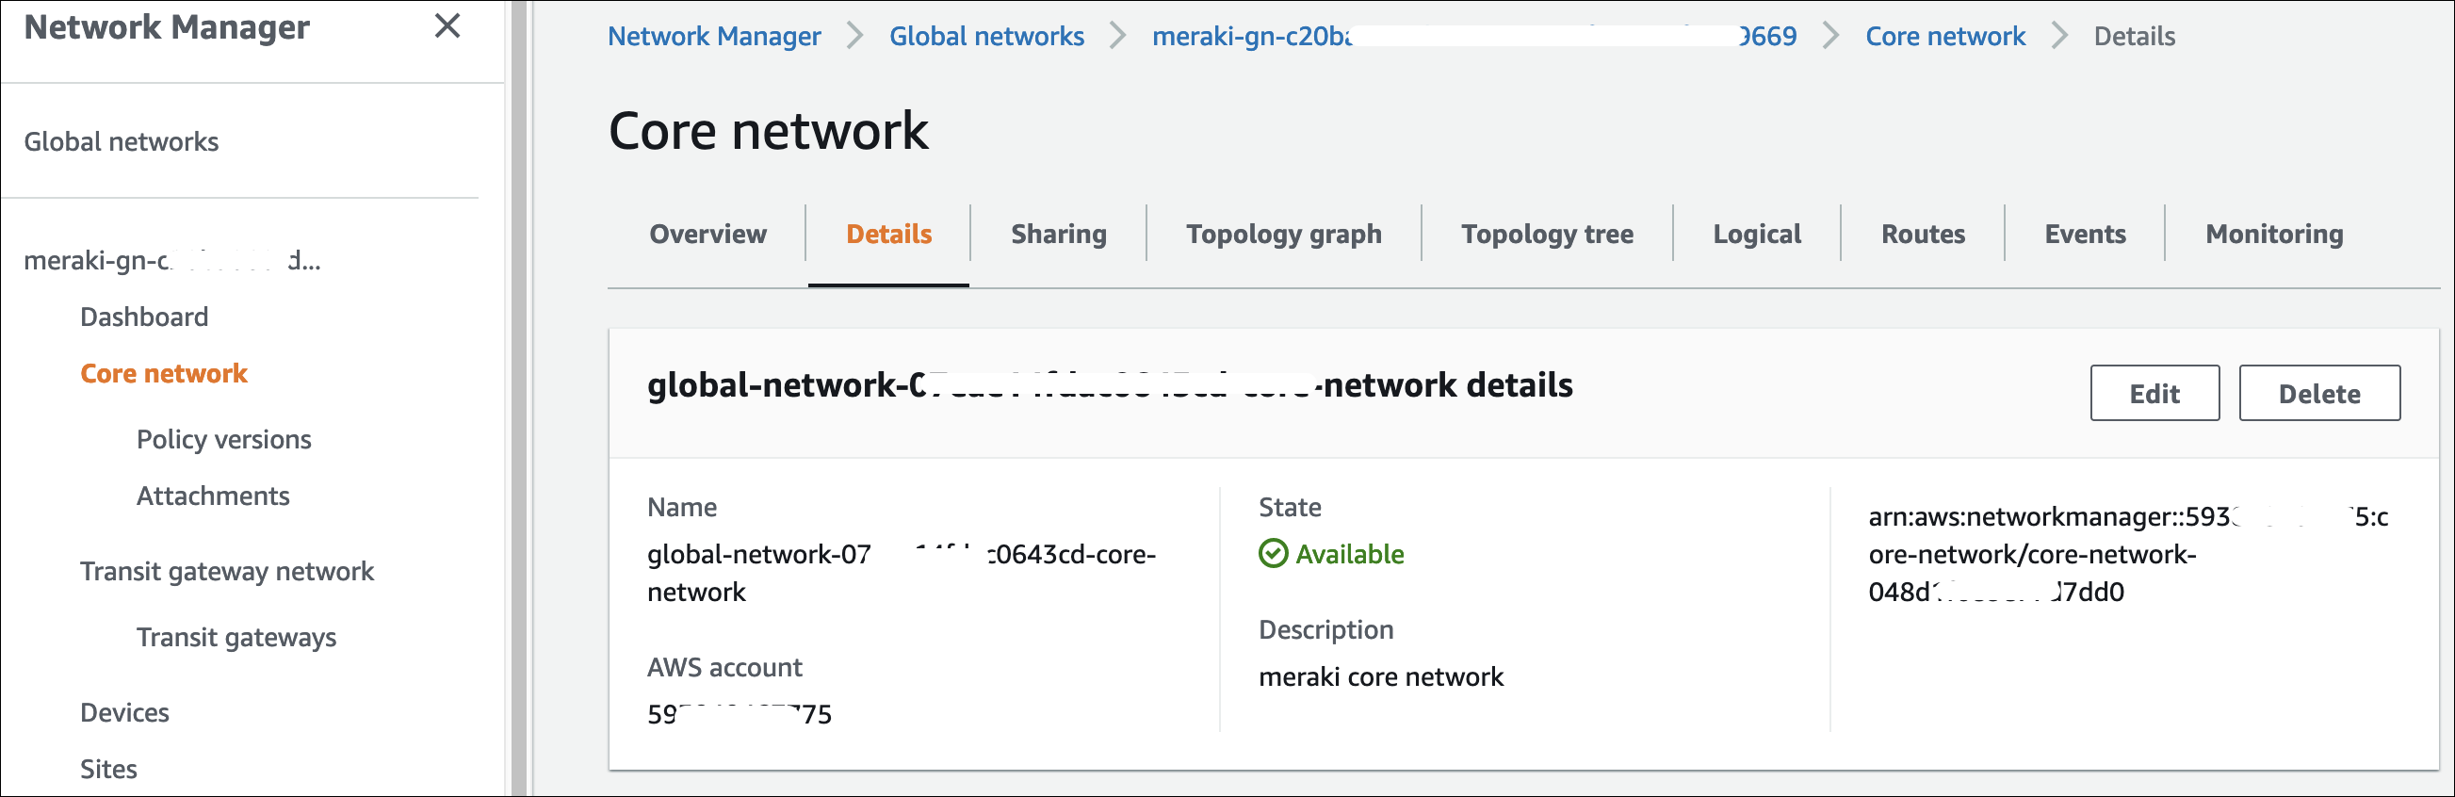Switch to the Sharing tab
This screenshot has width=2455, height=797.
pyautogui.click(x=1058, y=234)
